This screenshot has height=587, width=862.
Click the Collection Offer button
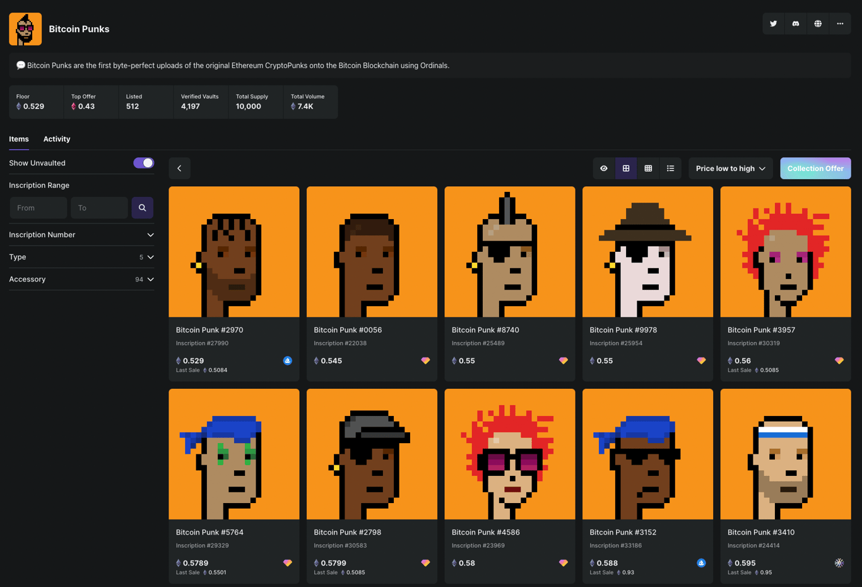[815, 169]
